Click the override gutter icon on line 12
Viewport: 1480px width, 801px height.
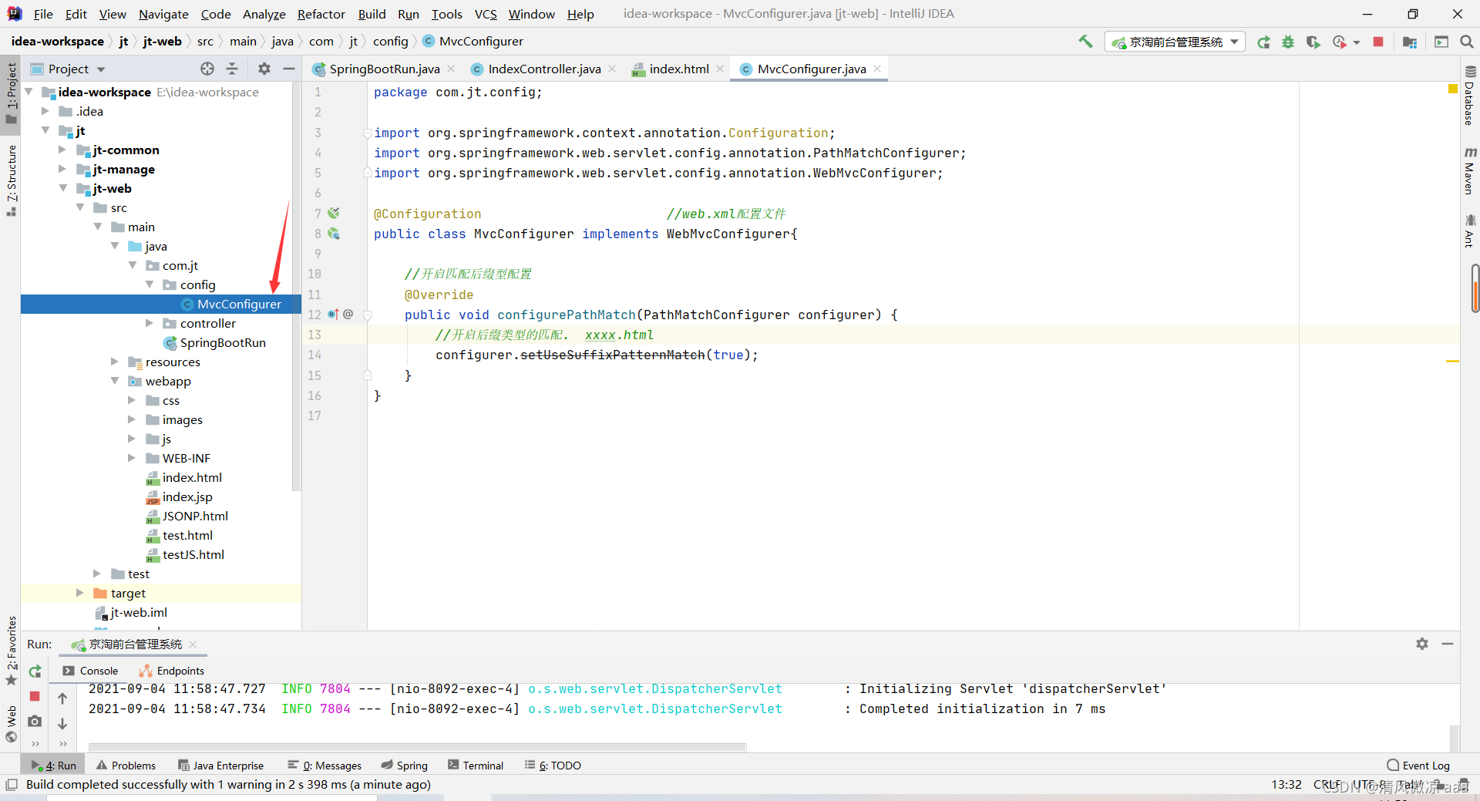pyautogui.click(x=333, y=315)
